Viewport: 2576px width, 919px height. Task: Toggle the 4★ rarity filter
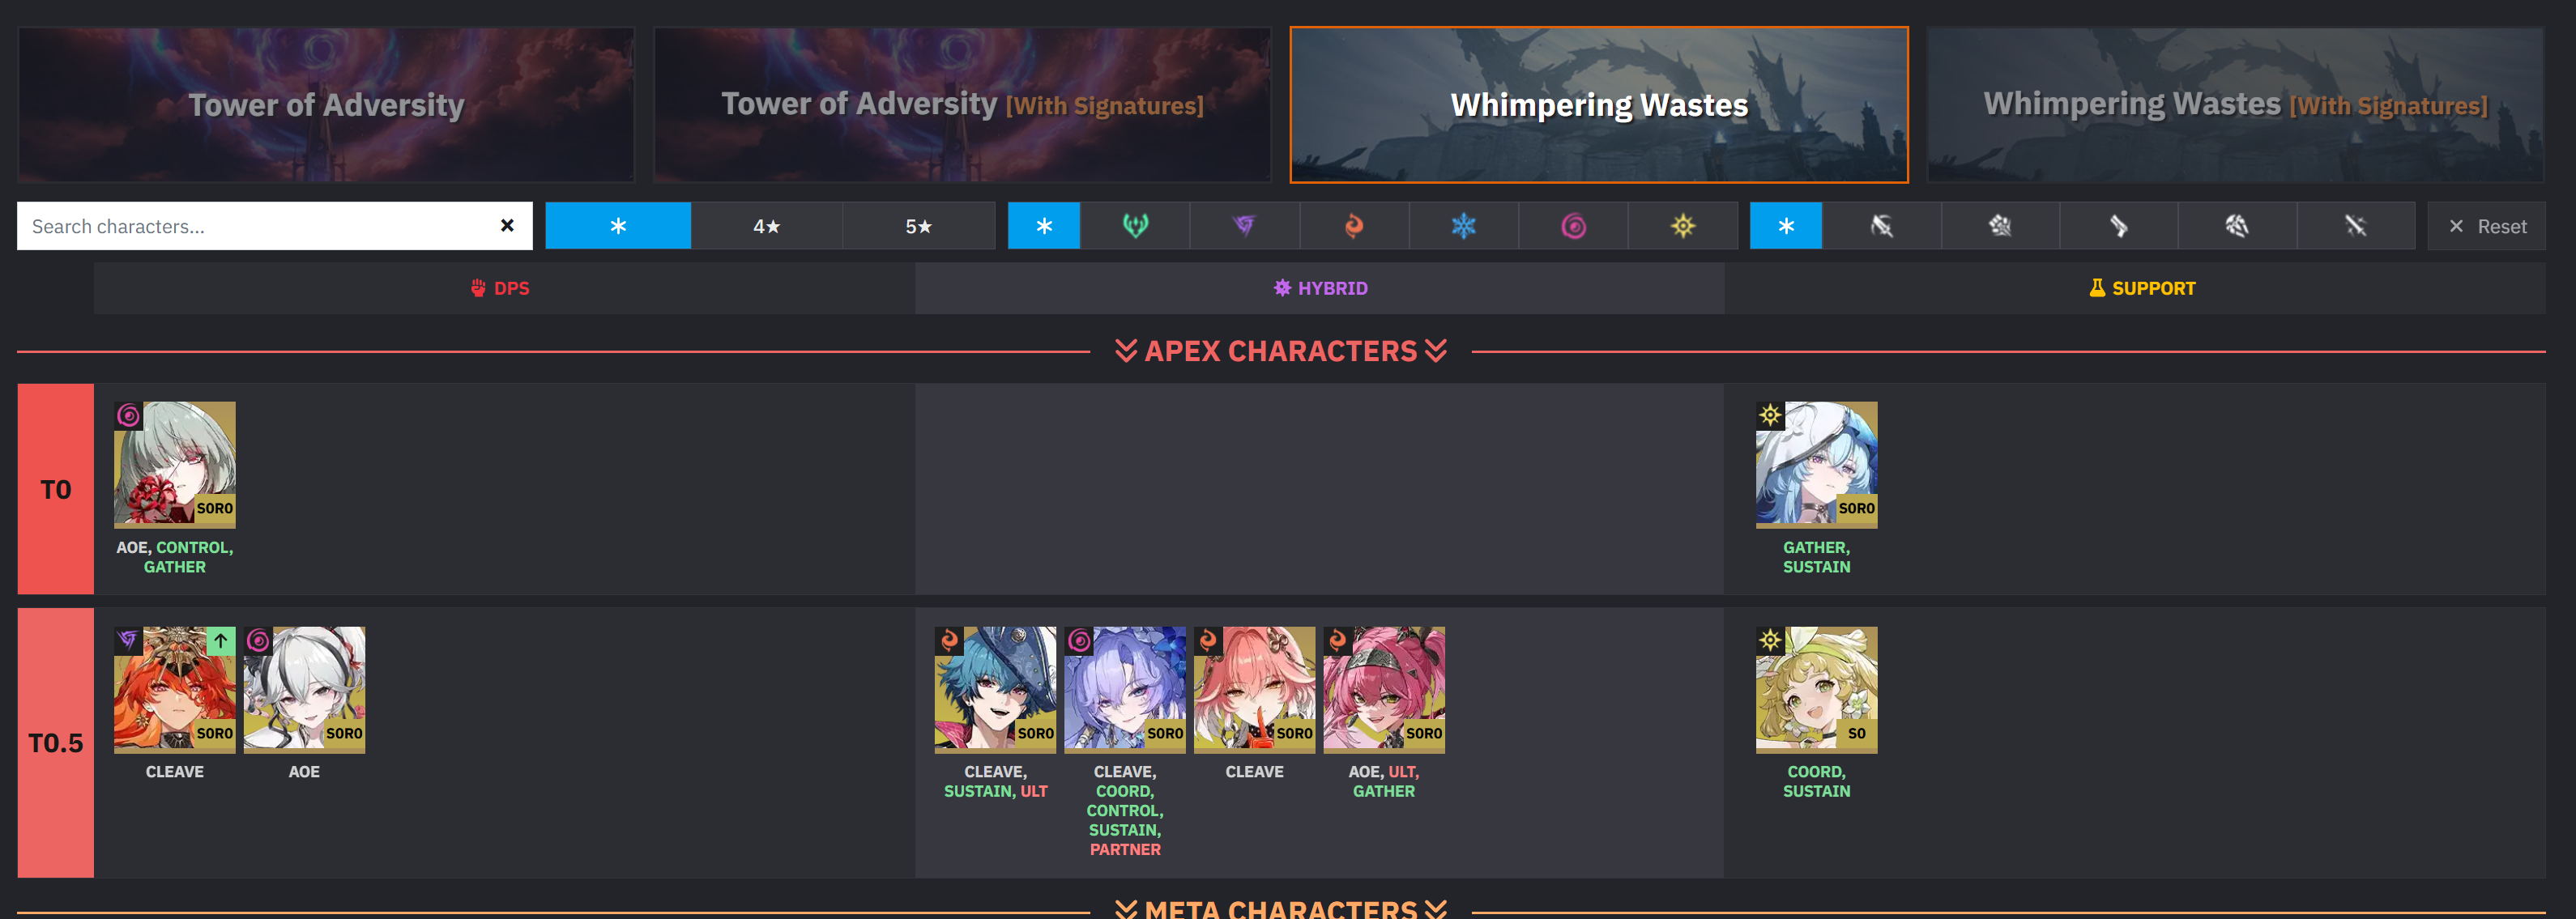(x=767, y=226)
